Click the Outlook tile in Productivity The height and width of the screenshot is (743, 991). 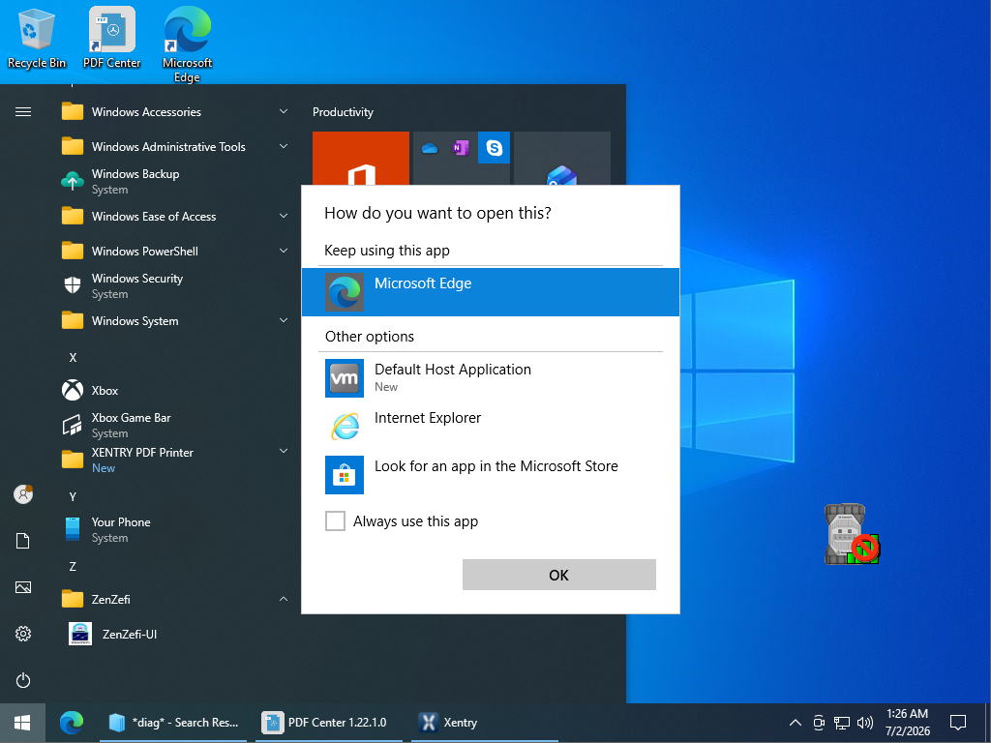tap(562, 160)
